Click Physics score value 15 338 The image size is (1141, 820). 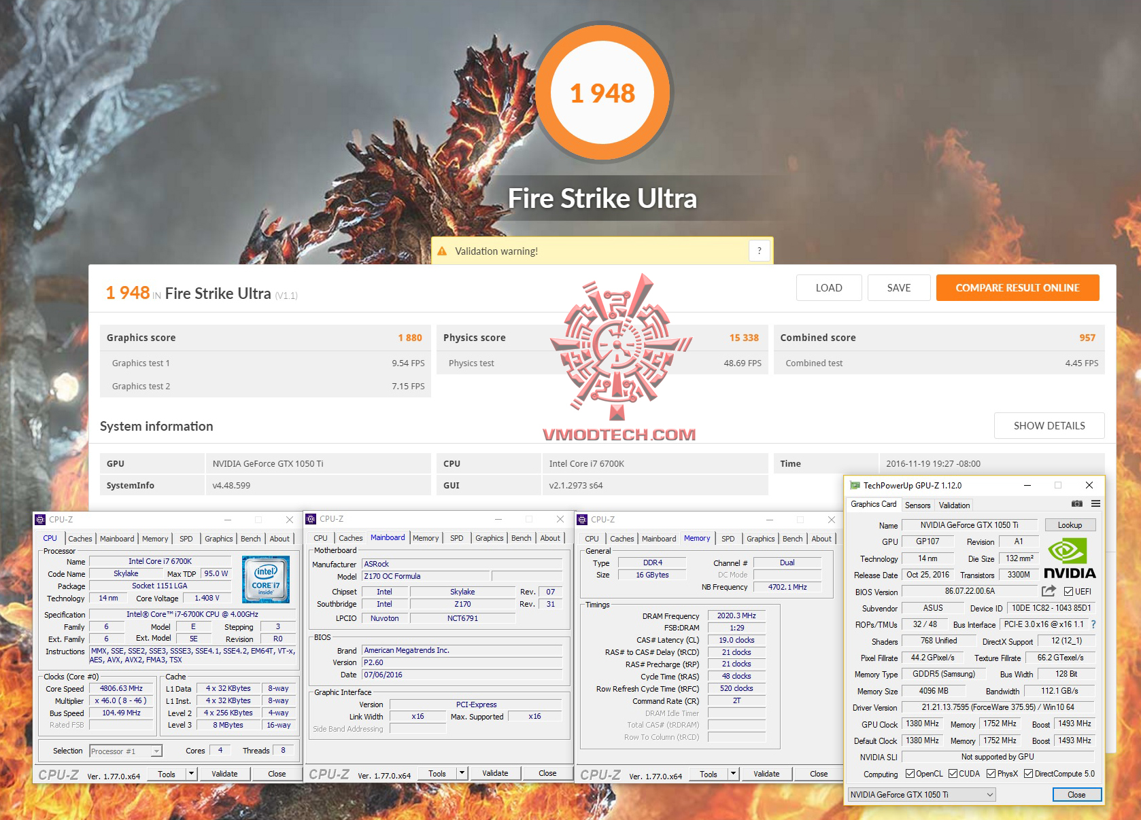[x=744, y=338]
